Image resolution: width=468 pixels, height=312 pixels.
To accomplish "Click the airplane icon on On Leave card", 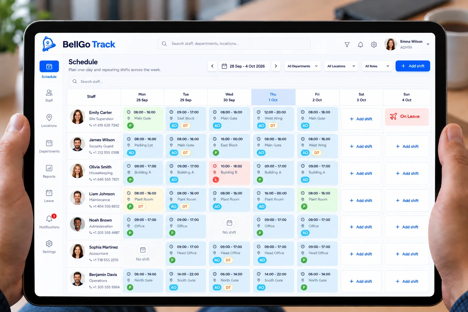I will pyautogui.click(x=393, y=116).
